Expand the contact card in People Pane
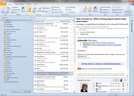Screen dimensions: 134x96 (x=125, y=80)
